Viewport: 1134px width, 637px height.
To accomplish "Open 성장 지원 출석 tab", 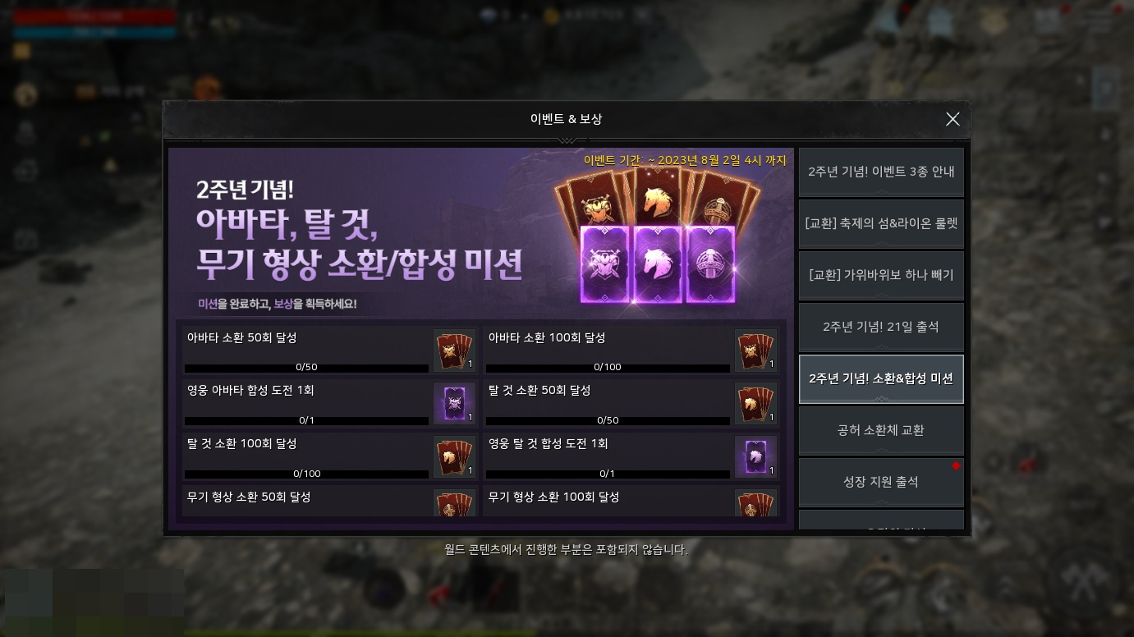I will point(881,483).
